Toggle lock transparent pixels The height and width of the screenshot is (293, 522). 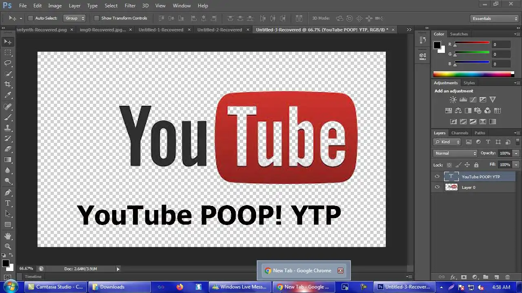tap(449, 165)
